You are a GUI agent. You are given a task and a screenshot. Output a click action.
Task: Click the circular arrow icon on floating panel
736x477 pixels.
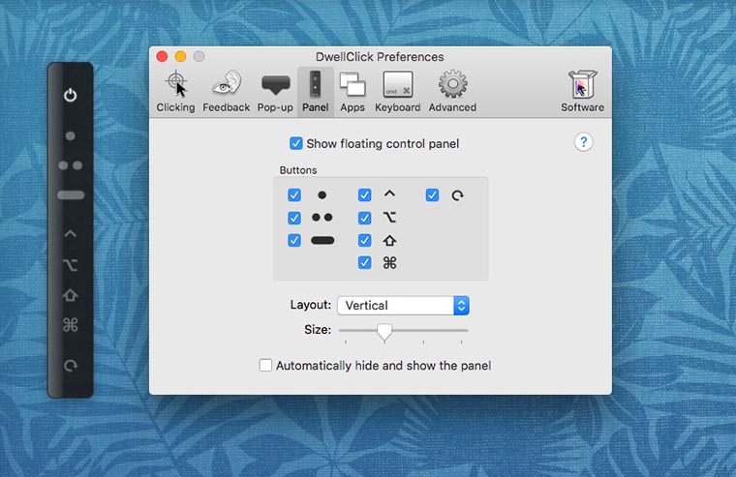71,366
